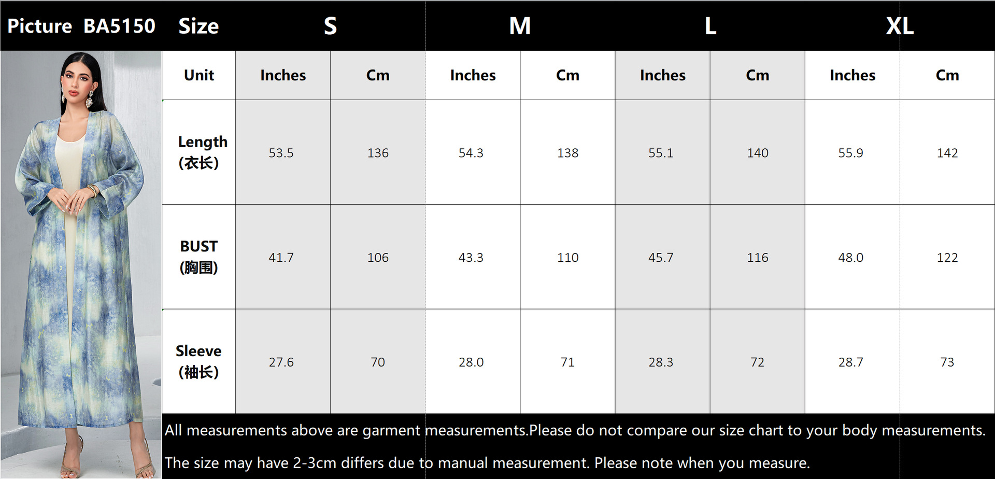Click the M size column header
Image resolution: width=995 pixels, height=479 pixels.
520,26
